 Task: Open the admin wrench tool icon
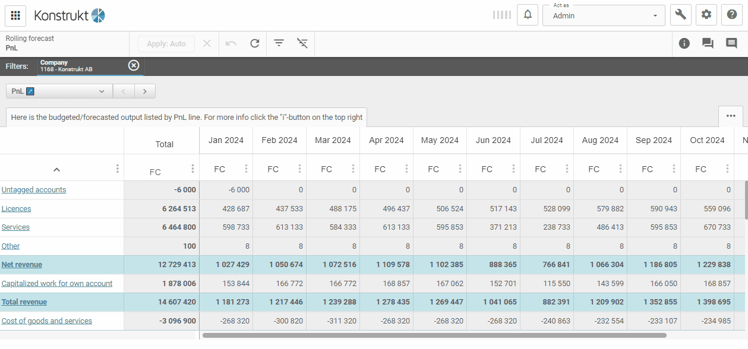tap(680, 15)
